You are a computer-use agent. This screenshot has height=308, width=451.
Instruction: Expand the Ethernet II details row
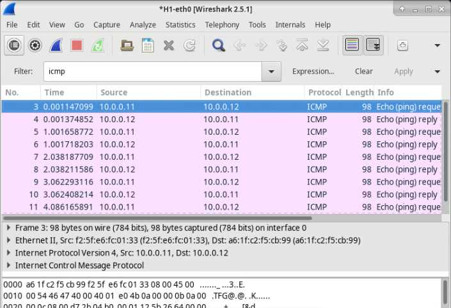[8, 240]
